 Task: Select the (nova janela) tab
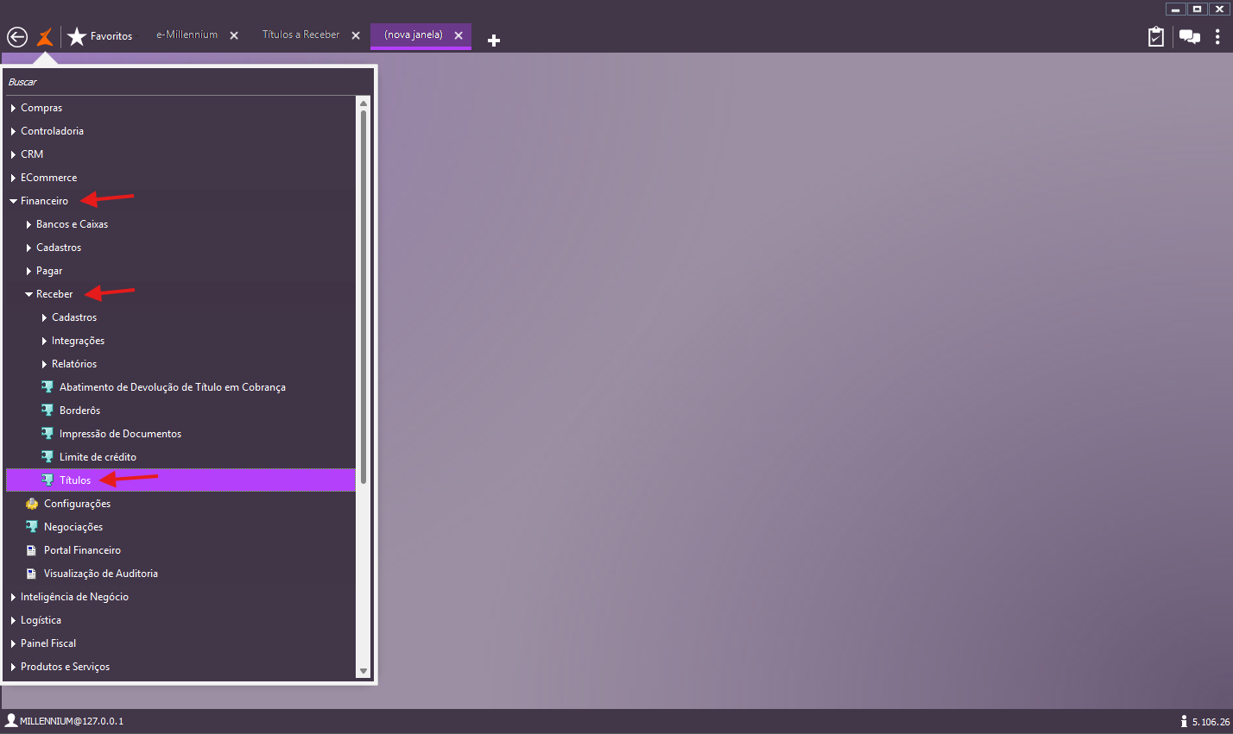click(414, 35)
